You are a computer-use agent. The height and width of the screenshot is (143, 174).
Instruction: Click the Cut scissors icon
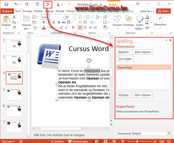[x=14, y=17]
